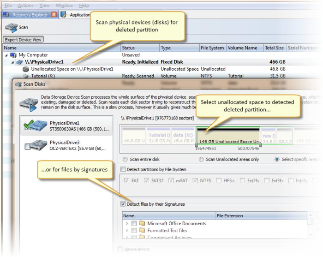Open the File menu
Screen dimensions: 323x257
coord(8,6)
